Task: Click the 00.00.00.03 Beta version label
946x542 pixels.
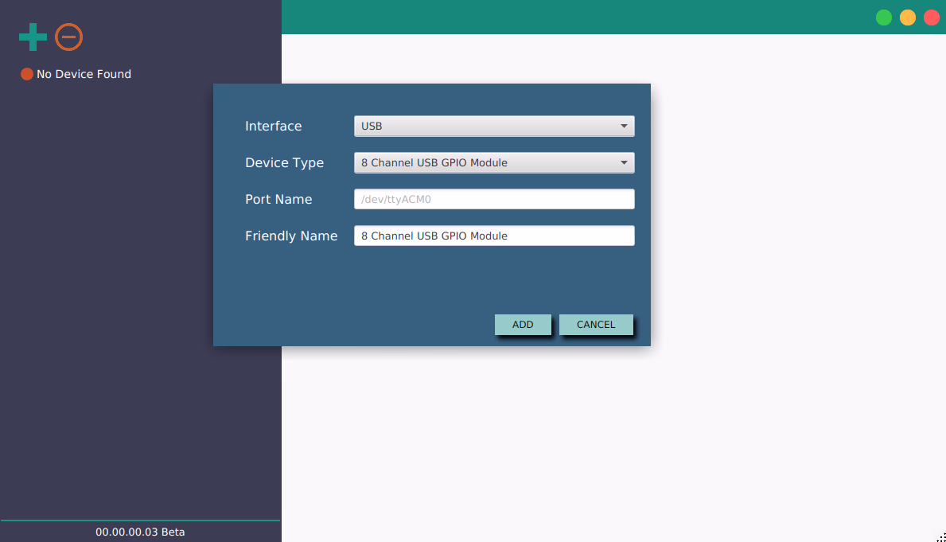Action: [x=140, y=532]
